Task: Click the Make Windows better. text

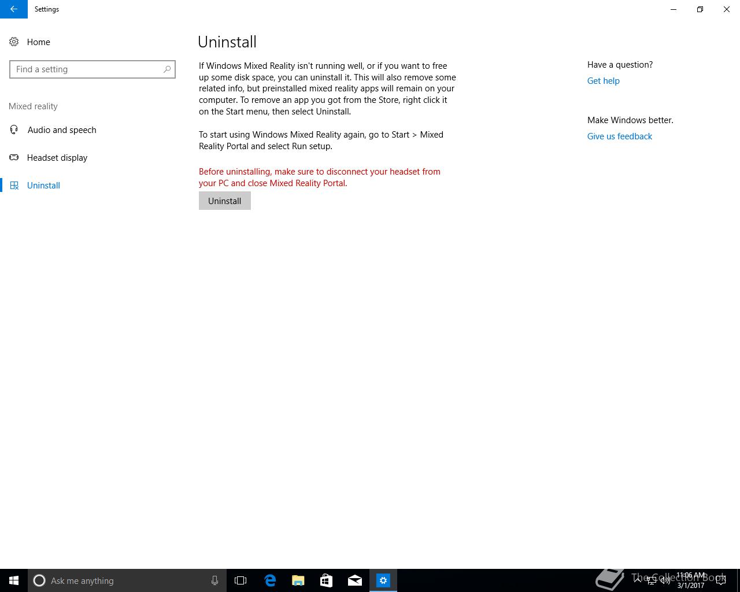Action: (630, 120)
